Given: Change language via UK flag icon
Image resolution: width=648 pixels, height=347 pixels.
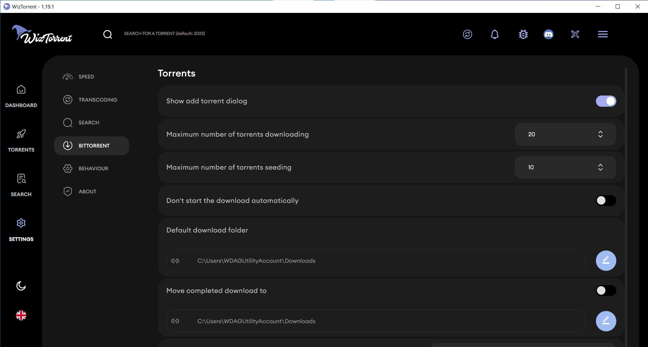Looking at the screenshot, I should pyautogui.click(x=21, y=315).
